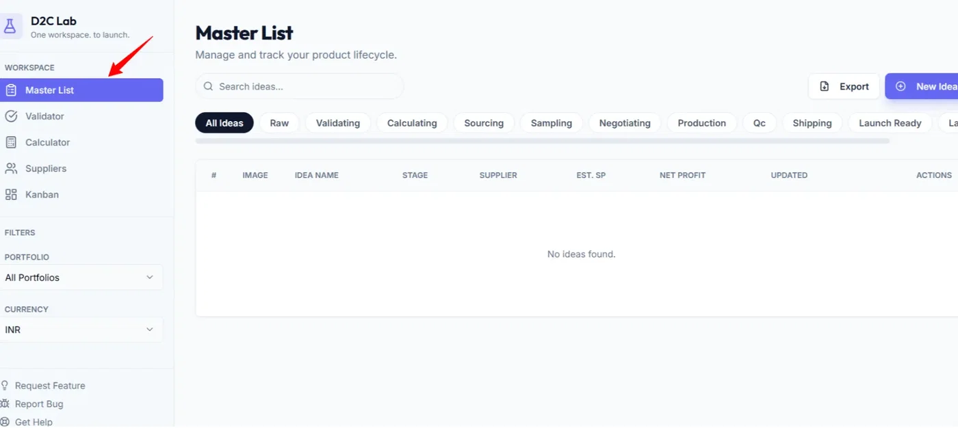Click the Report Bug icon
This screenshot has height=428, width=958.
pyautogui.click(x=5, y=404)
